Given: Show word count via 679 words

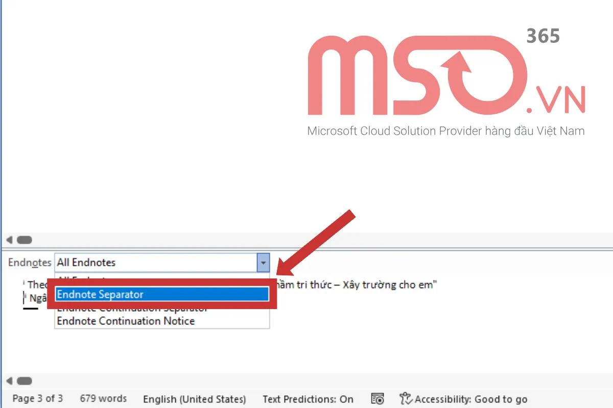Looking at the screenshot, I should coord(103,399).
